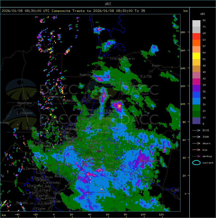Select the light blue 30-35 dBZ swatch
The height and width of the screenshot is (218, 216).
(196, 101)
